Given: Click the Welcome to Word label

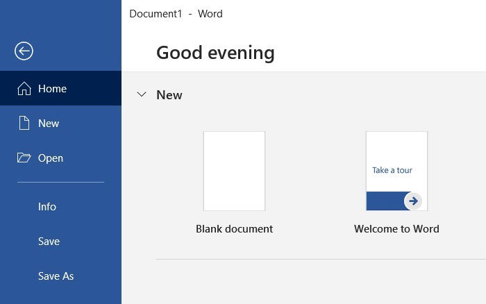Looking at the screenshot, I should coord(396,229).
